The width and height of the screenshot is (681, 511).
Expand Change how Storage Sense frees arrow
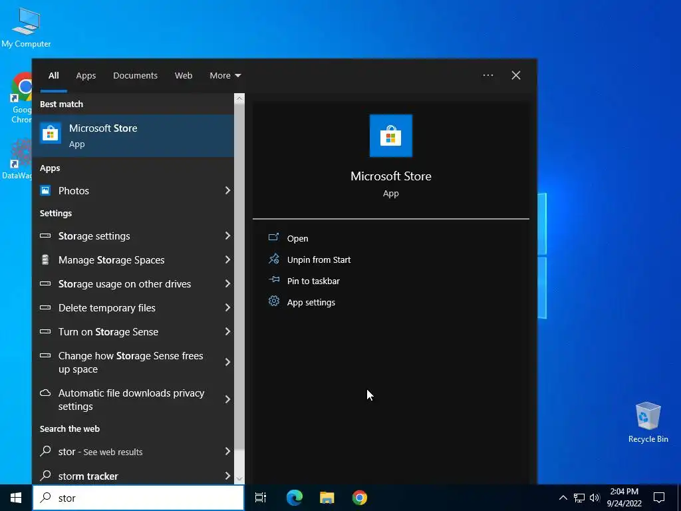click(227, 362)
